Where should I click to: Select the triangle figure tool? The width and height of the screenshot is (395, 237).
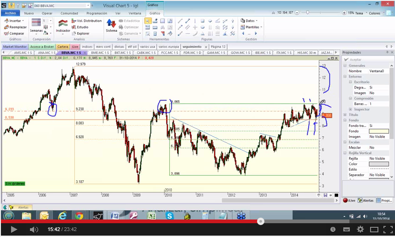pyautogui.click(x=203, y=34)
